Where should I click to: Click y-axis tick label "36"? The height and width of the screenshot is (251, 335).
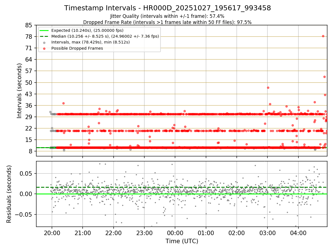[x=29, y=105]
